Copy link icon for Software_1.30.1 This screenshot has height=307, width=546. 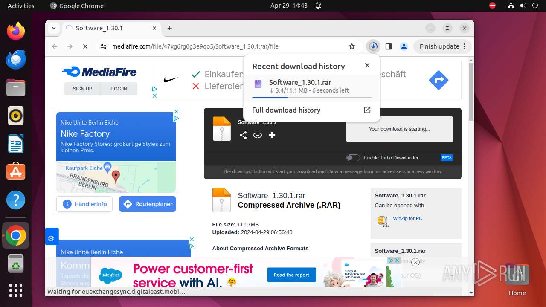click(x=258, y=135)
